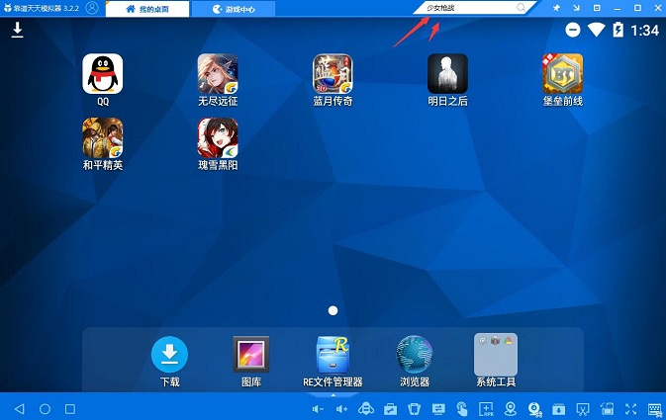The image size is (666, 420).
Task: Open the display settings monitor icon
Action: click(438, 409)
